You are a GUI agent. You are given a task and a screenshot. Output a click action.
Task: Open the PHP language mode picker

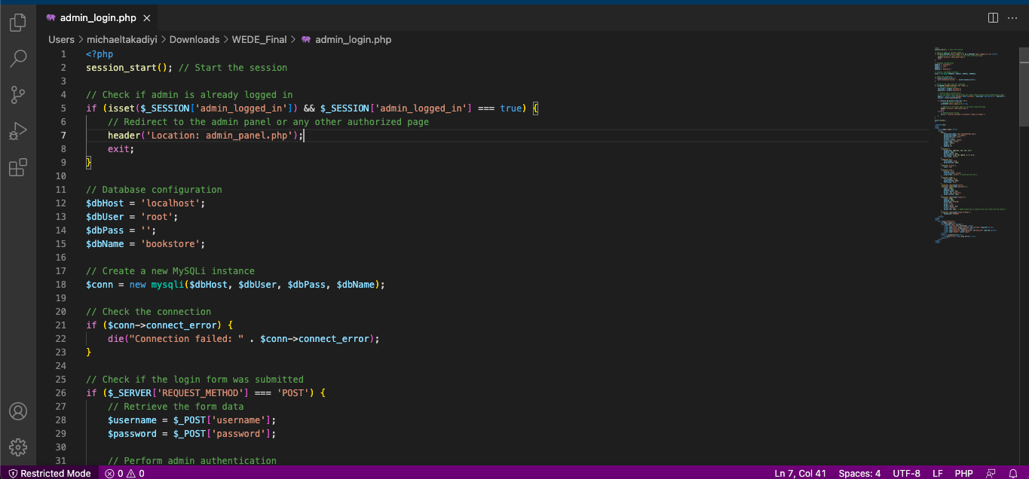964,473
